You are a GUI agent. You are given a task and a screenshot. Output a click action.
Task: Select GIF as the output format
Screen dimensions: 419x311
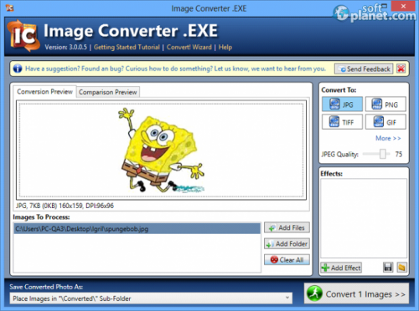point(385,122)
